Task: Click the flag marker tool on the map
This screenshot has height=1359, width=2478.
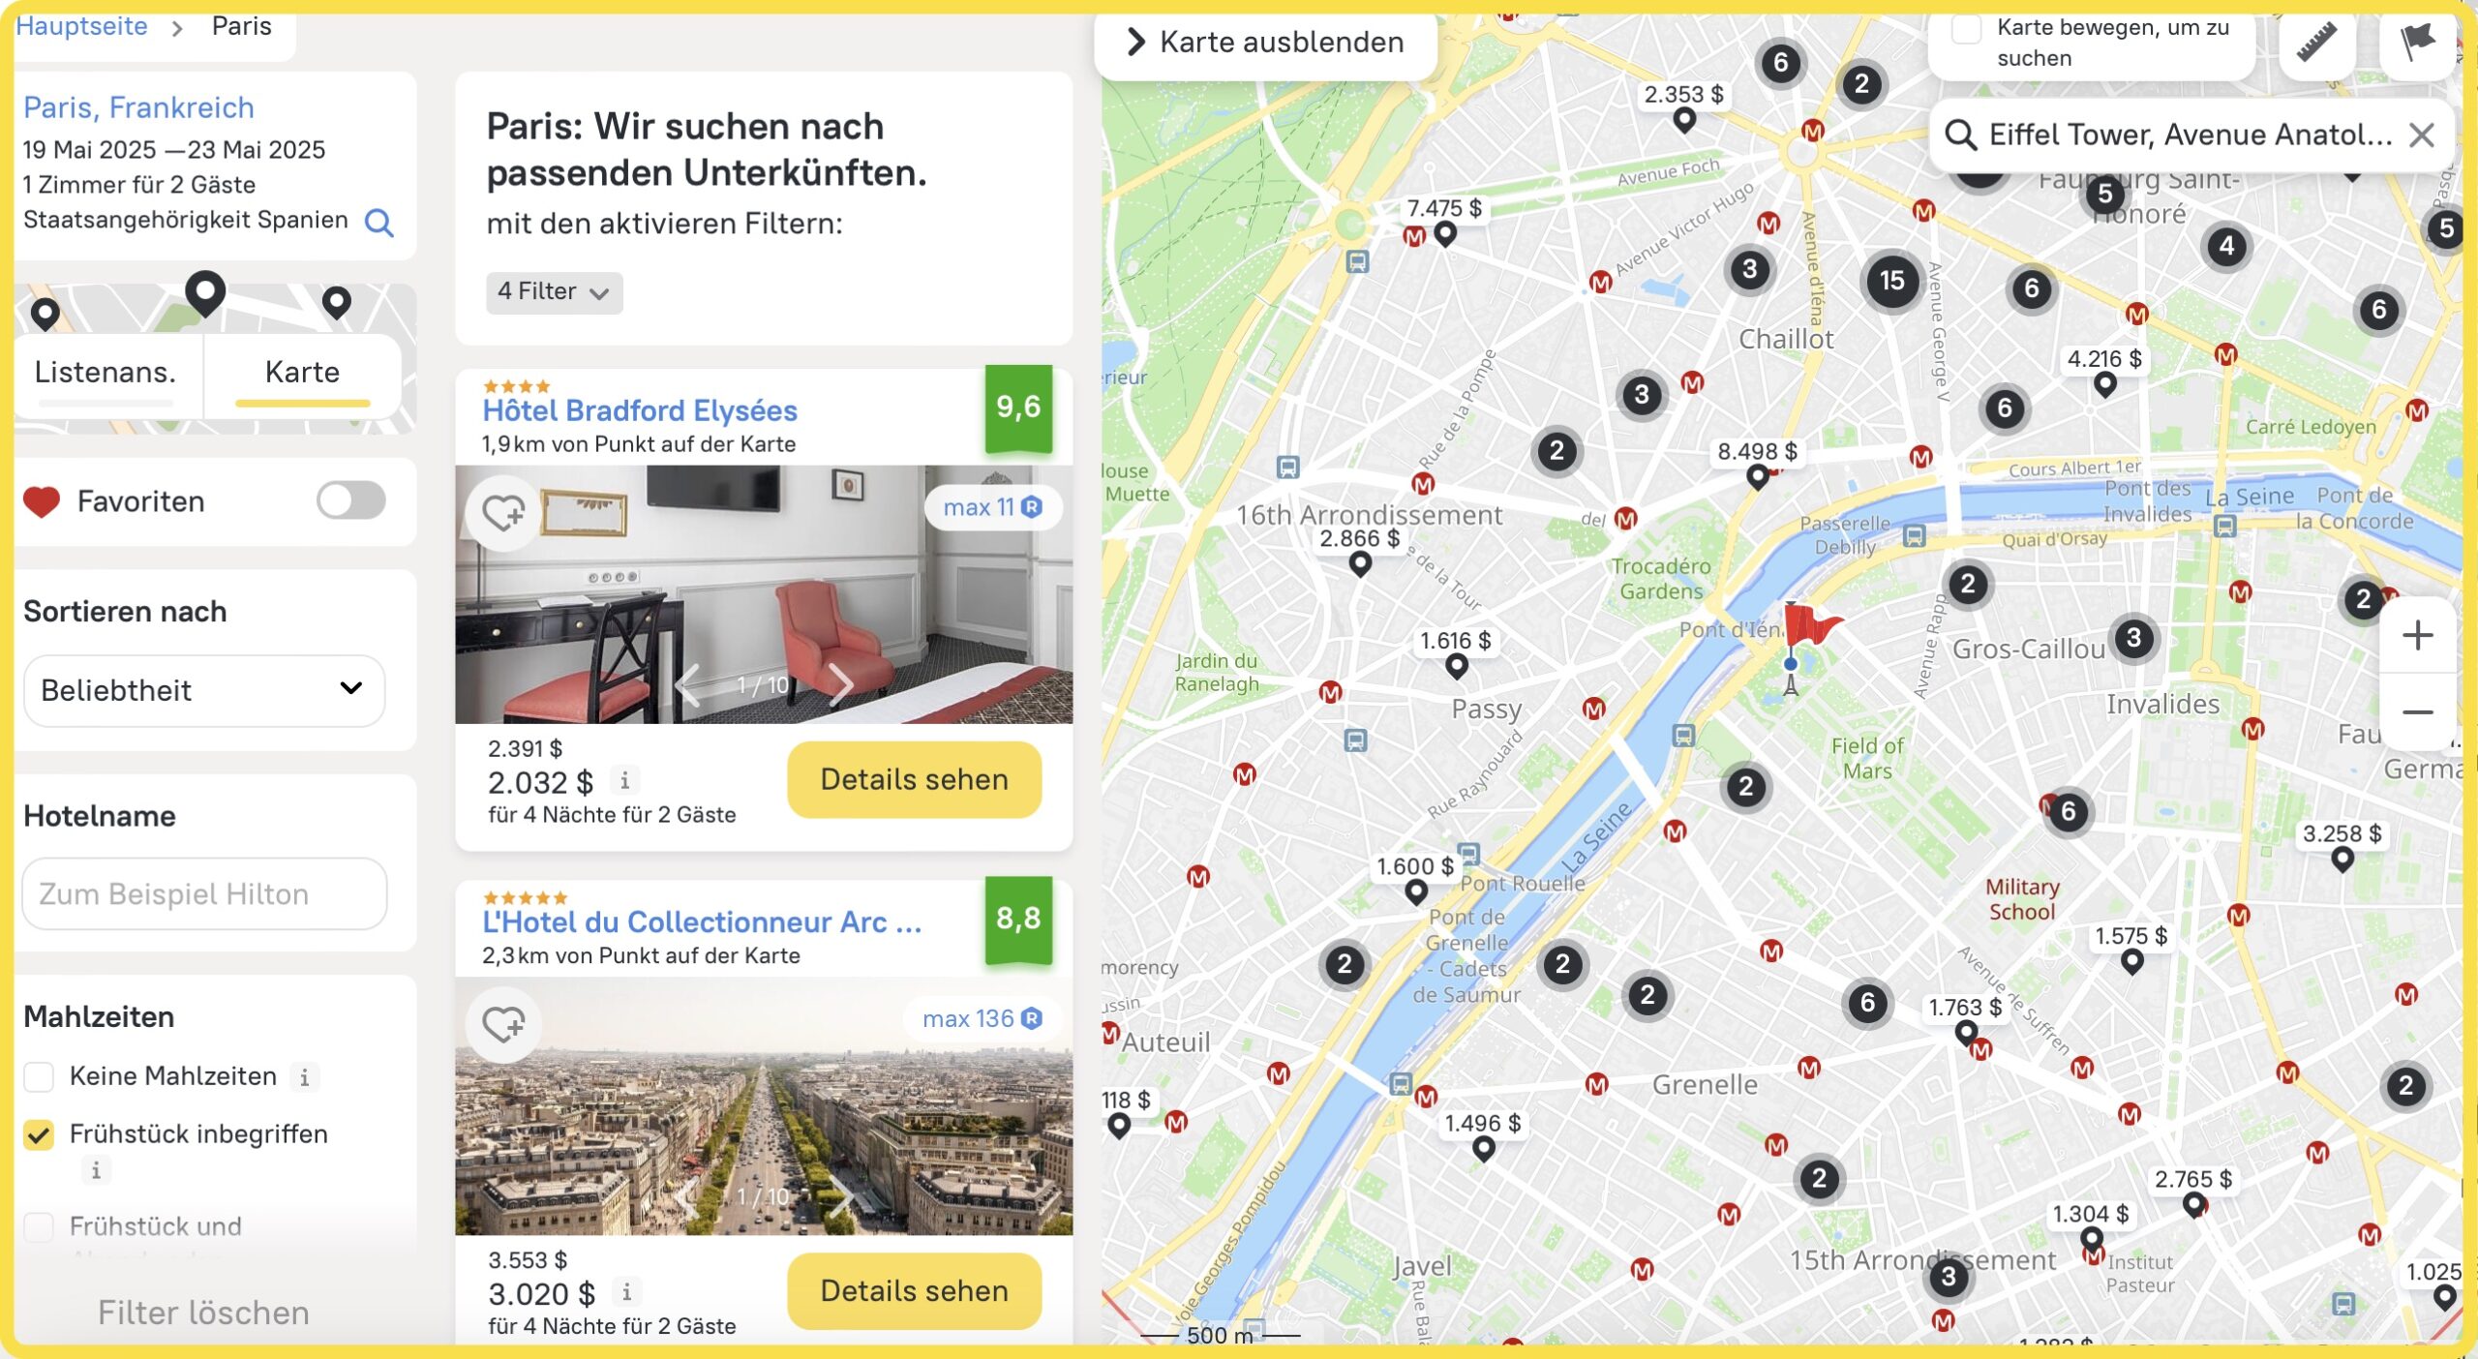Action: tap(2417, 42)
